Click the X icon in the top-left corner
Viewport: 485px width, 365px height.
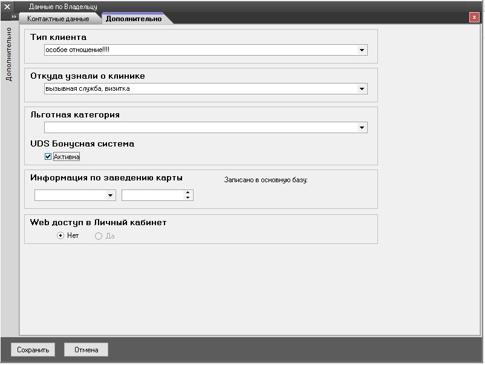tap(7, 7)
